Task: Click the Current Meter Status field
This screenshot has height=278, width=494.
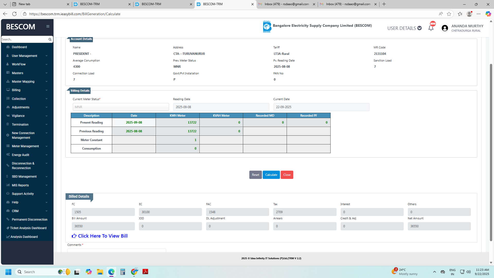Action: (121, 107)
